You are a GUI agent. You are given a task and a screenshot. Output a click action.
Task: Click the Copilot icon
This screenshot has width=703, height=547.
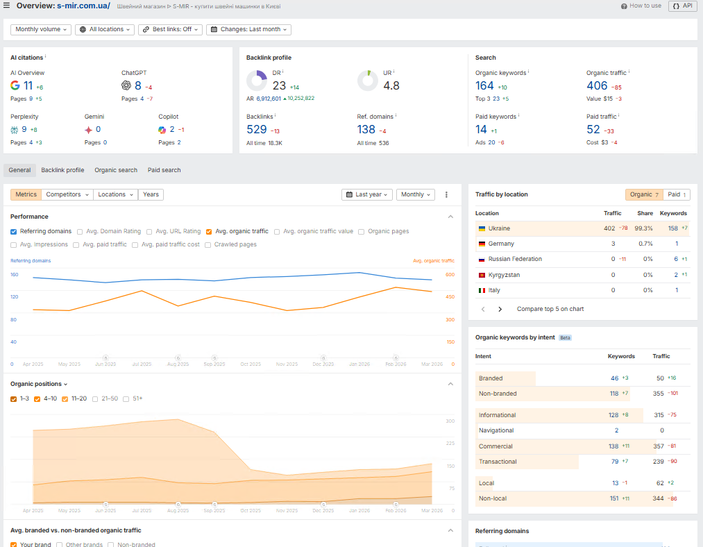click(x=162, y=130)
